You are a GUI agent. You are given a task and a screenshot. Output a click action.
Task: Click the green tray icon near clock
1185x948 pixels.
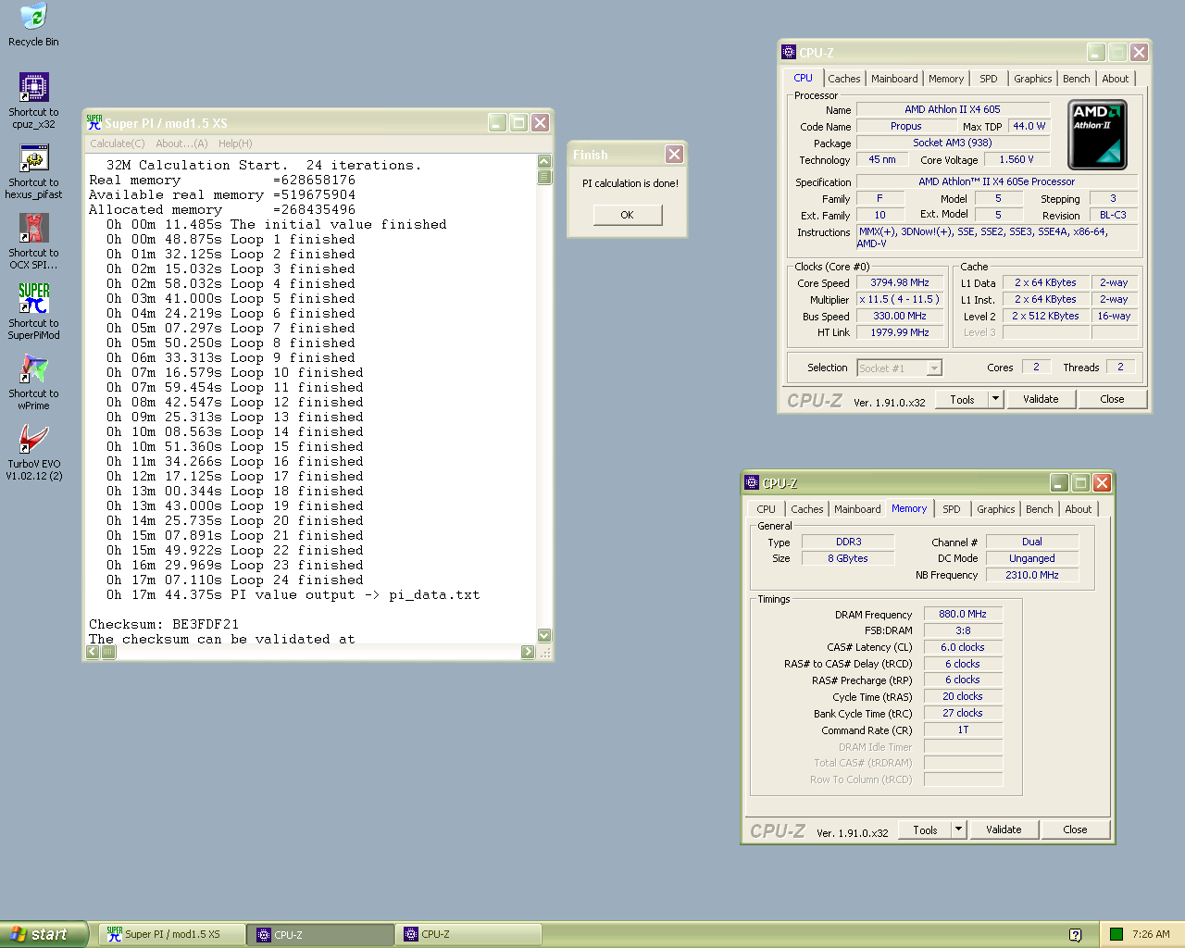coord(1116,934)
